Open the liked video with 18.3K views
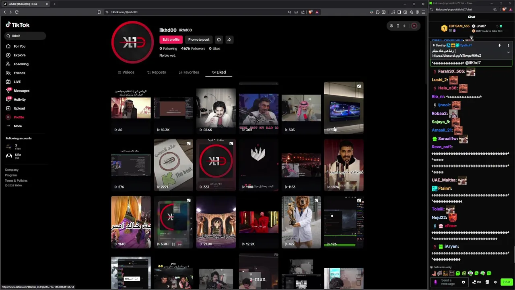This screenshot has width=515, height=290. coord(173,108)
